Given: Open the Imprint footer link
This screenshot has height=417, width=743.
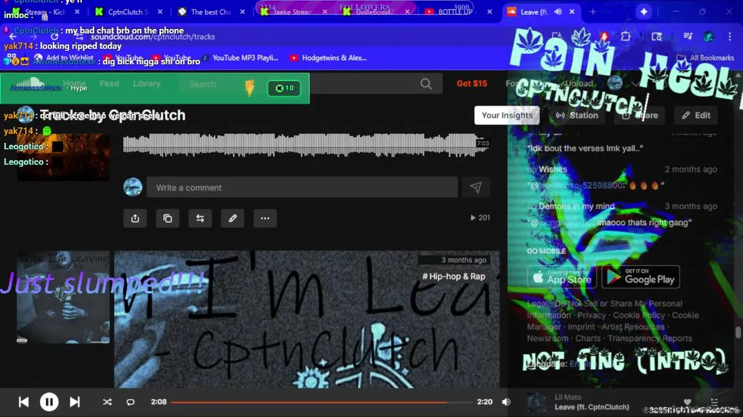Looking at the screenshot, I should [581, 327].
